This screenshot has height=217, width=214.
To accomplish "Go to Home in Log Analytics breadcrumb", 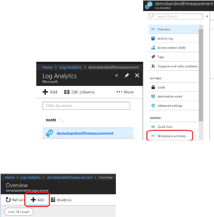I will pos(48,67).
